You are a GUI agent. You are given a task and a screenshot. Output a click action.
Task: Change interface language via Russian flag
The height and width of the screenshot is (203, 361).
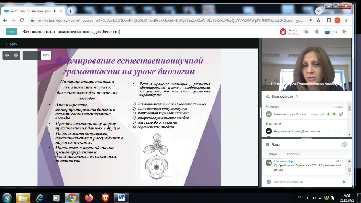point(327,32)
